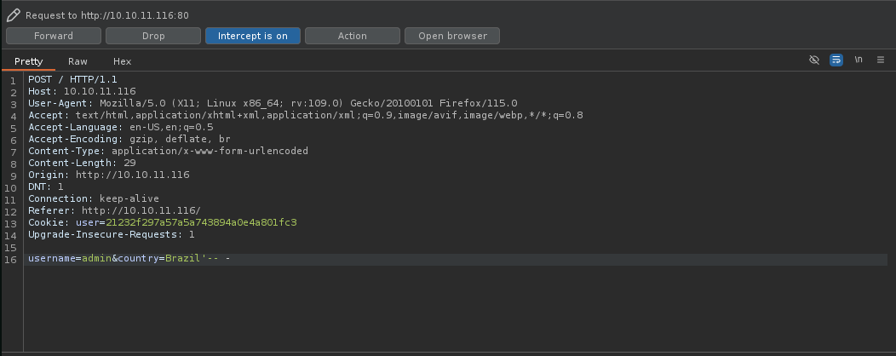This screenshot has height=356, width=896.
Task: Click the pencil edit icon beside Request
Action: [x=14, y=14]
